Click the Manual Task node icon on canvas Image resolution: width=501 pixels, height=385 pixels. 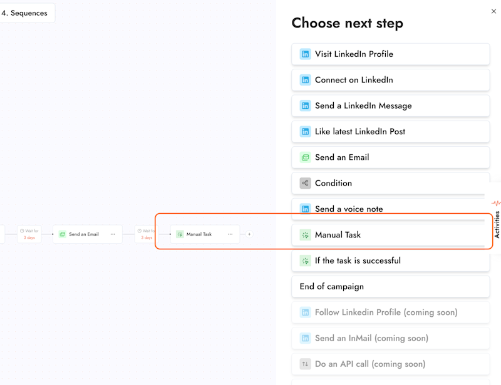[x=180, y=234]
